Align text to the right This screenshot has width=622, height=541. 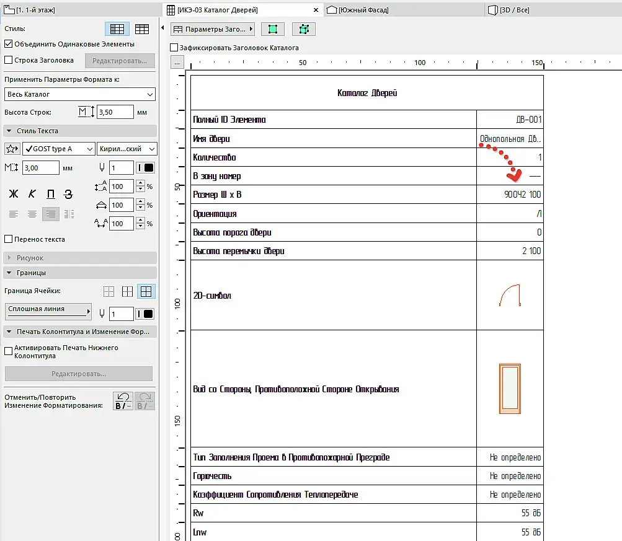click(51, 214)
